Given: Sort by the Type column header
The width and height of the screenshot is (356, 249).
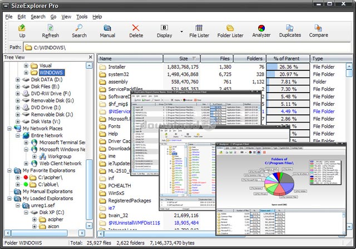Looking at the screenshot, I should 328,59.
